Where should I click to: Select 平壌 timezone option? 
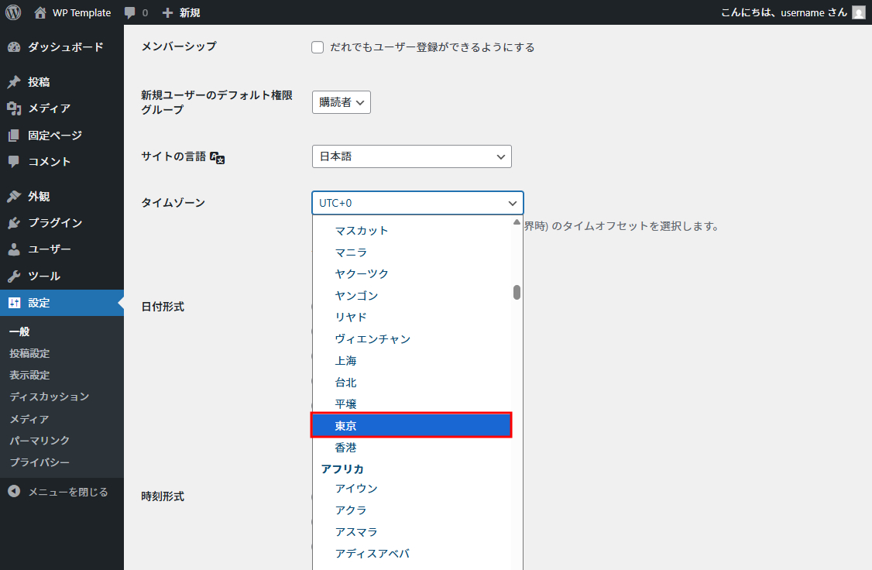[x=411, y=403]
